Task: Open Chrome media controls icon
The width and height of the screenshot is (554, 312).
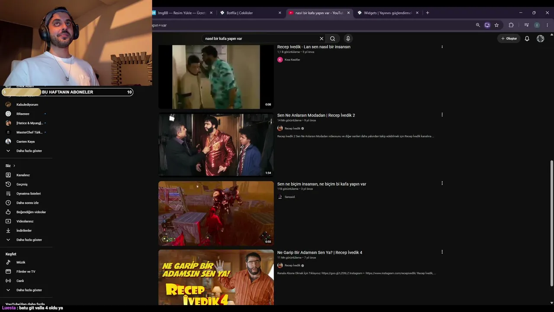Action: click(x=526, y=25)
